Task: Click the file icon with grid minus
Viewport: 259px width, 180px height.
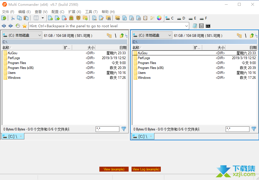Action: point(138,18)
